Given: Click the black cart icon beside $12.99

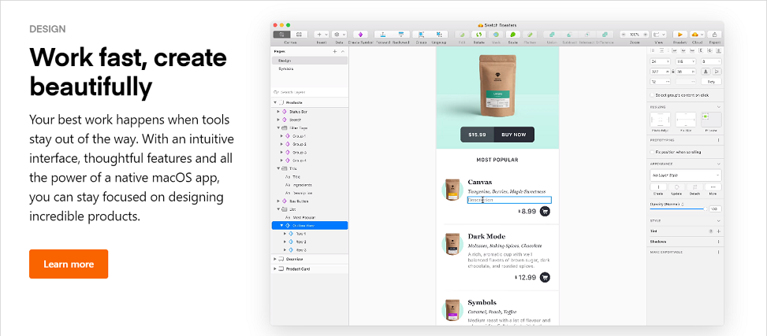Looking at the screenshot, I should [x=545, y=277].
